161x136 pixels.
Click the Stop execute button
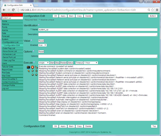pos(57,63)
